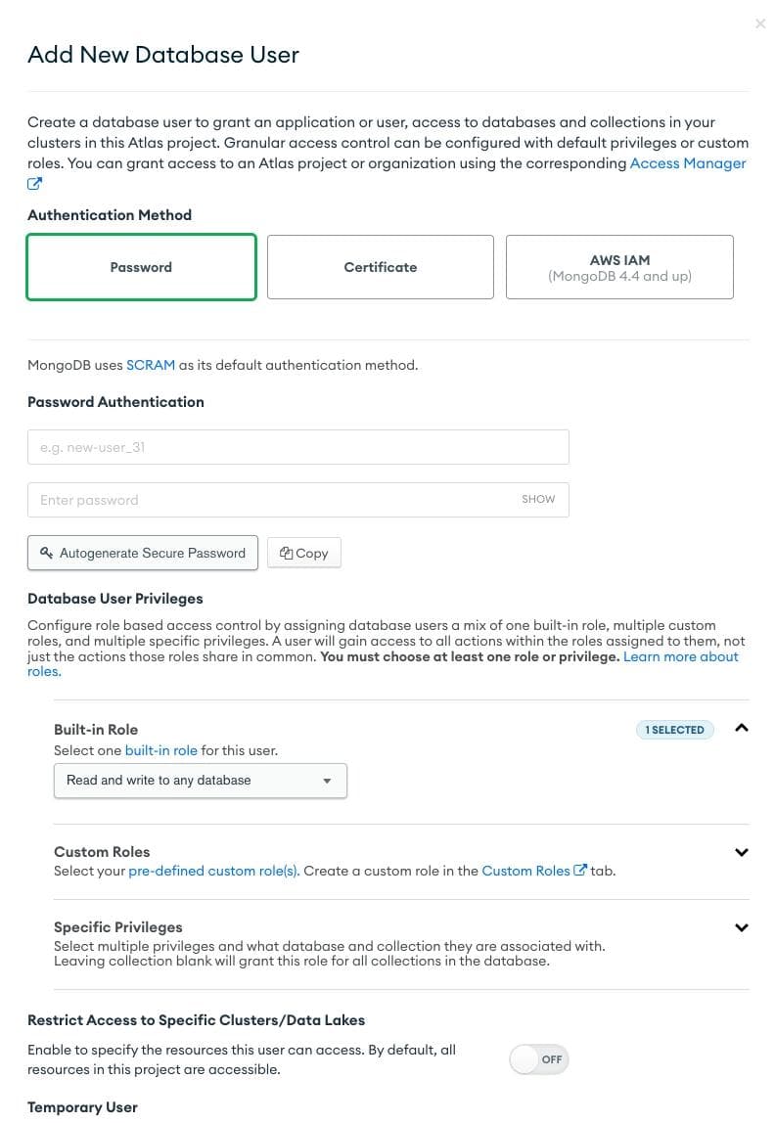This screenshot has width=775, height=1123.
Task: Open the Learn more about roles link
Action: (x=680, y=656)
